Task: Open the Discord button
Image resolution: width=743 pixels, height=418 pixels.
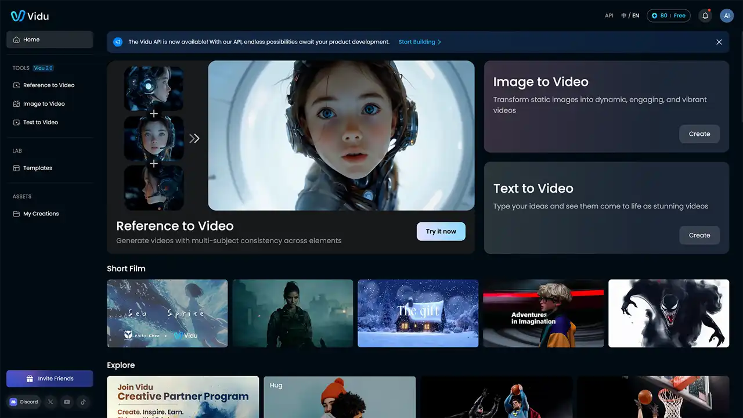Action: 24,402
